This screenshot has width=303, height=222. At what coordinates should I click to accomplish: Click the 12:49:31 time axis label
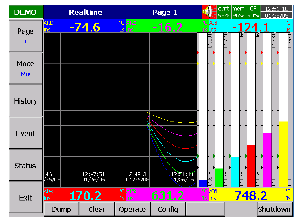137,174
